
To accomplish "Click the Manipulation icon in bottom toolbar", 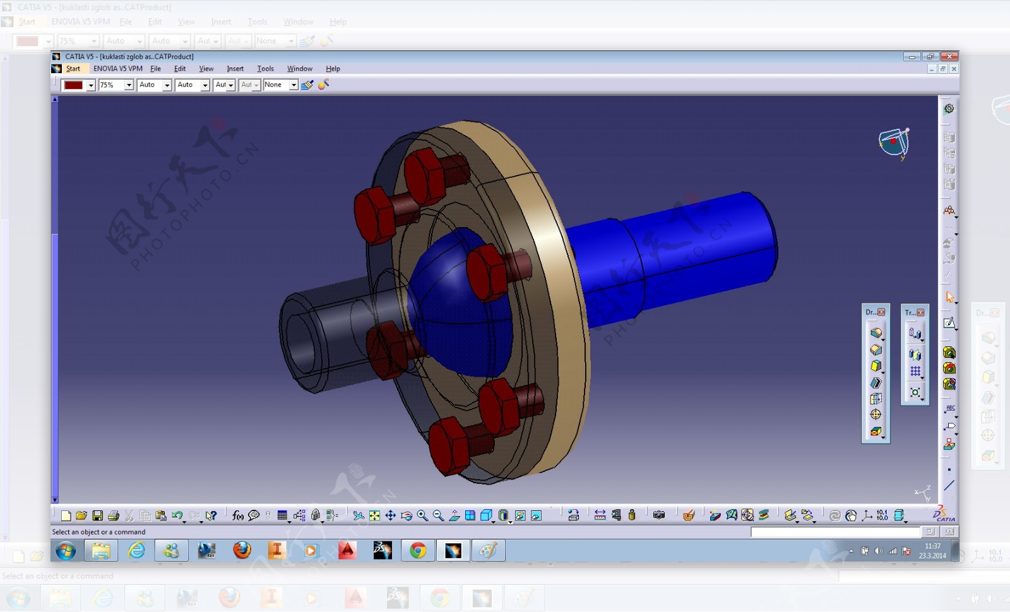I will (851, 515).
